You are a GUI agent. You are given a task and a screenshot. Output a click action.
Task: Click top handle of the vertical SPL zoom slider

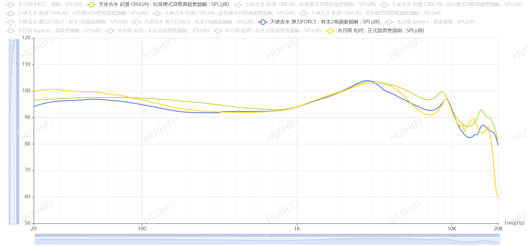point(12,39)
